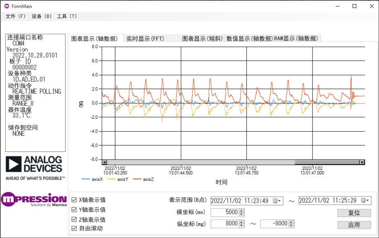The height and width of the screenshot is (238, 379).
Task: Open the end date calendar dropdown
Action: point(365,201)
